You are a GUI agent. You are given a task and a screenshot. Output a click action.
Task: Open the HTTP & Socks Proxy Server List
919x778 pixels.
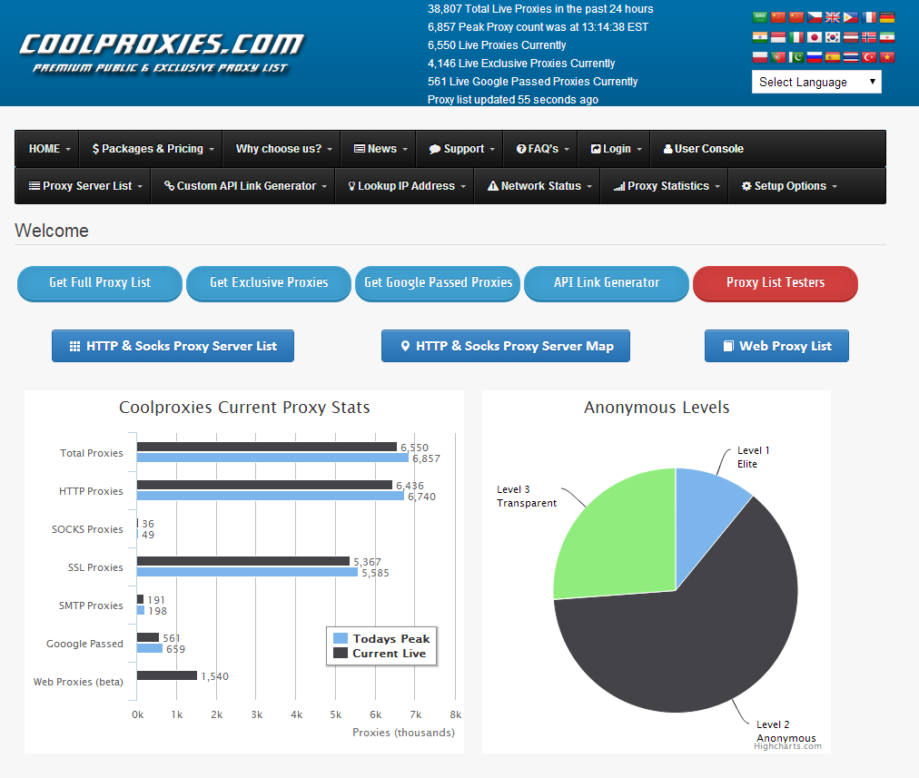coord(173,346)
